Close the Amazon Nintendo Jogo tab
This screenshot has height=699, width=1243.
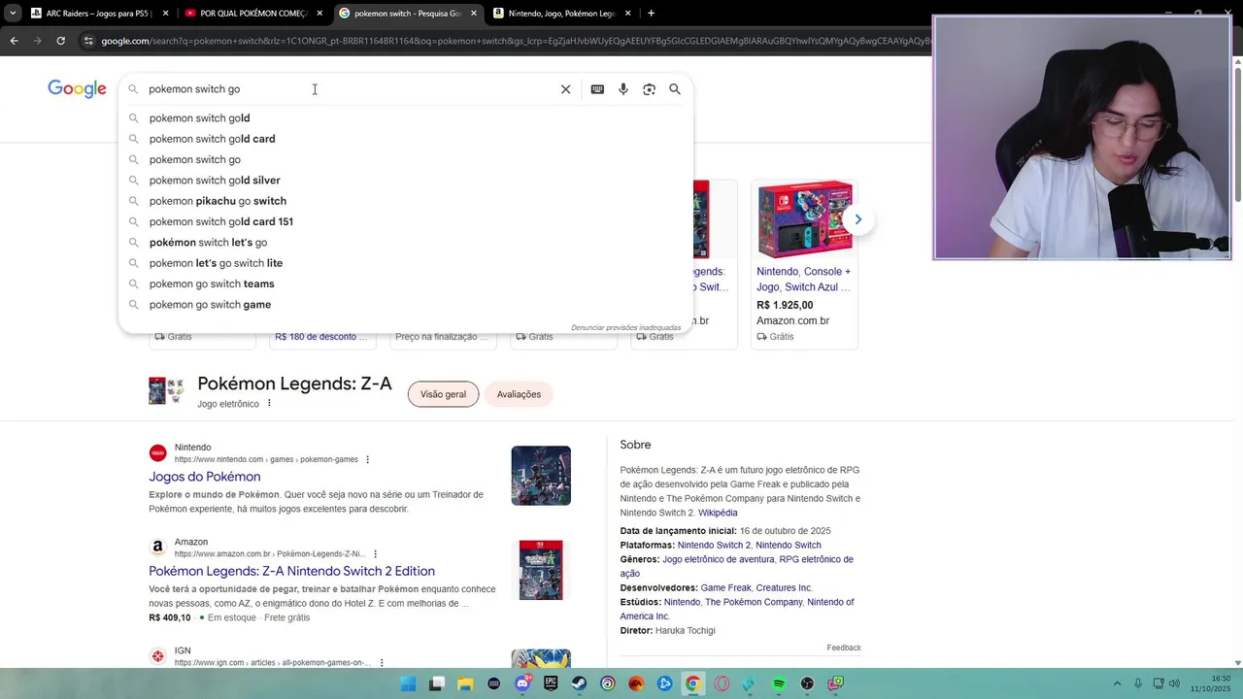click(x=627, y=14)
